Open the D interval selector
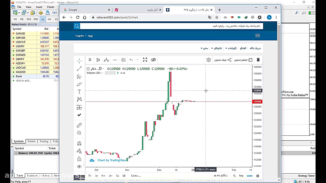The height and width of the screenshot is (183, 326). coord(90,60)
